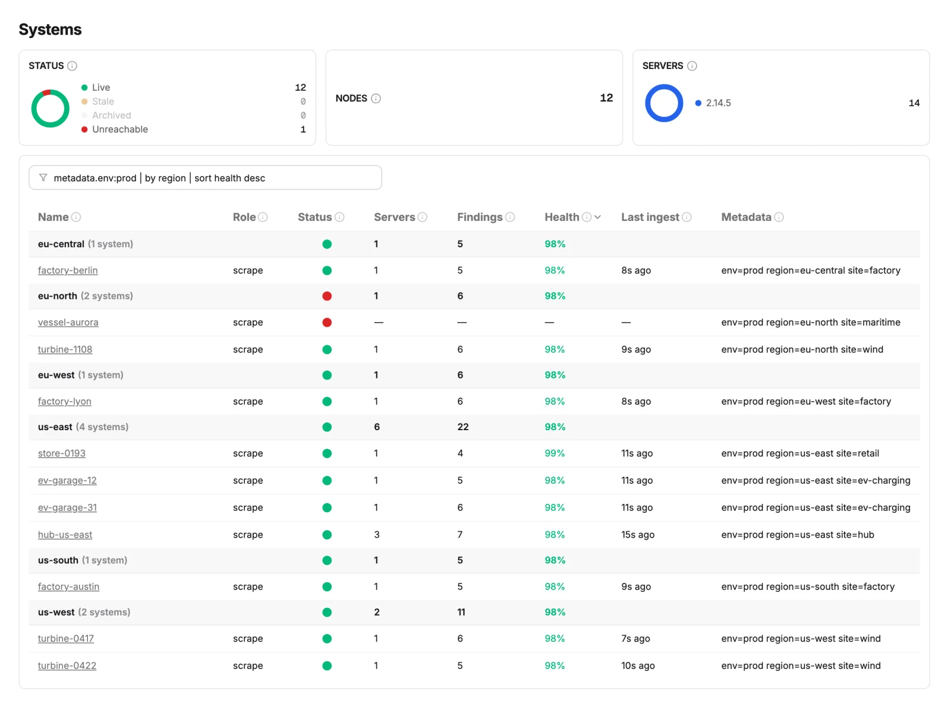Click the filter query input field

[205, 178]
